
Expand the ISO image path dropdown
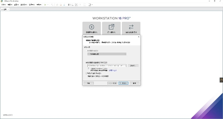[125, 65]
